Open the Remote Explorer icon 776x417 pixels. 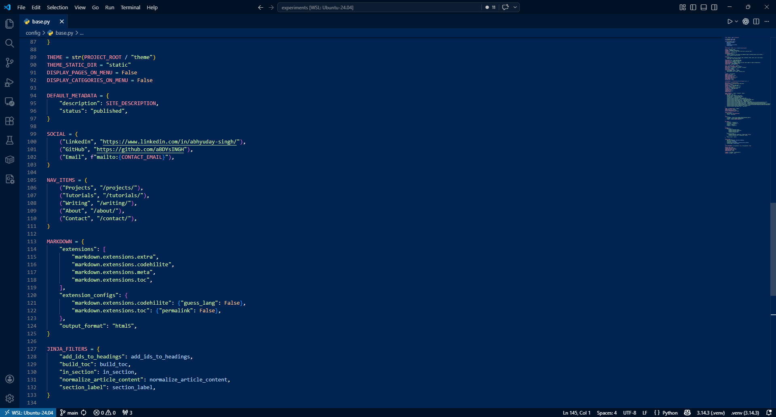[10, 102]
